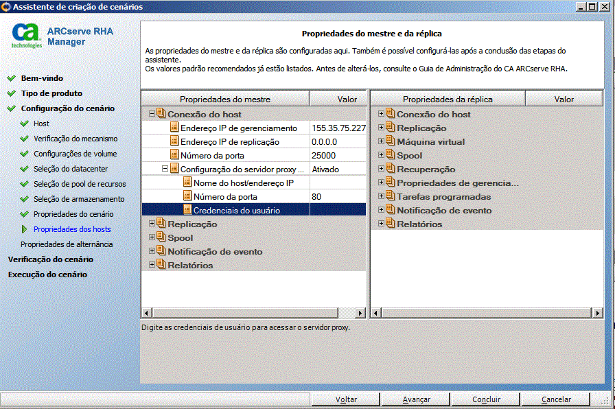
Task: Click the Propriedades do mestre column header
Action: click(225, 100)
